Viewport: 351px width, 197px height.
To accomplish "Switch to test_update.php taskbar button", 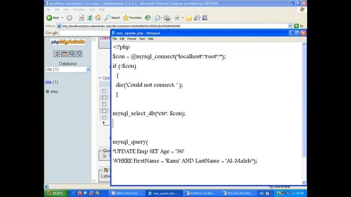I will point(164,193).
